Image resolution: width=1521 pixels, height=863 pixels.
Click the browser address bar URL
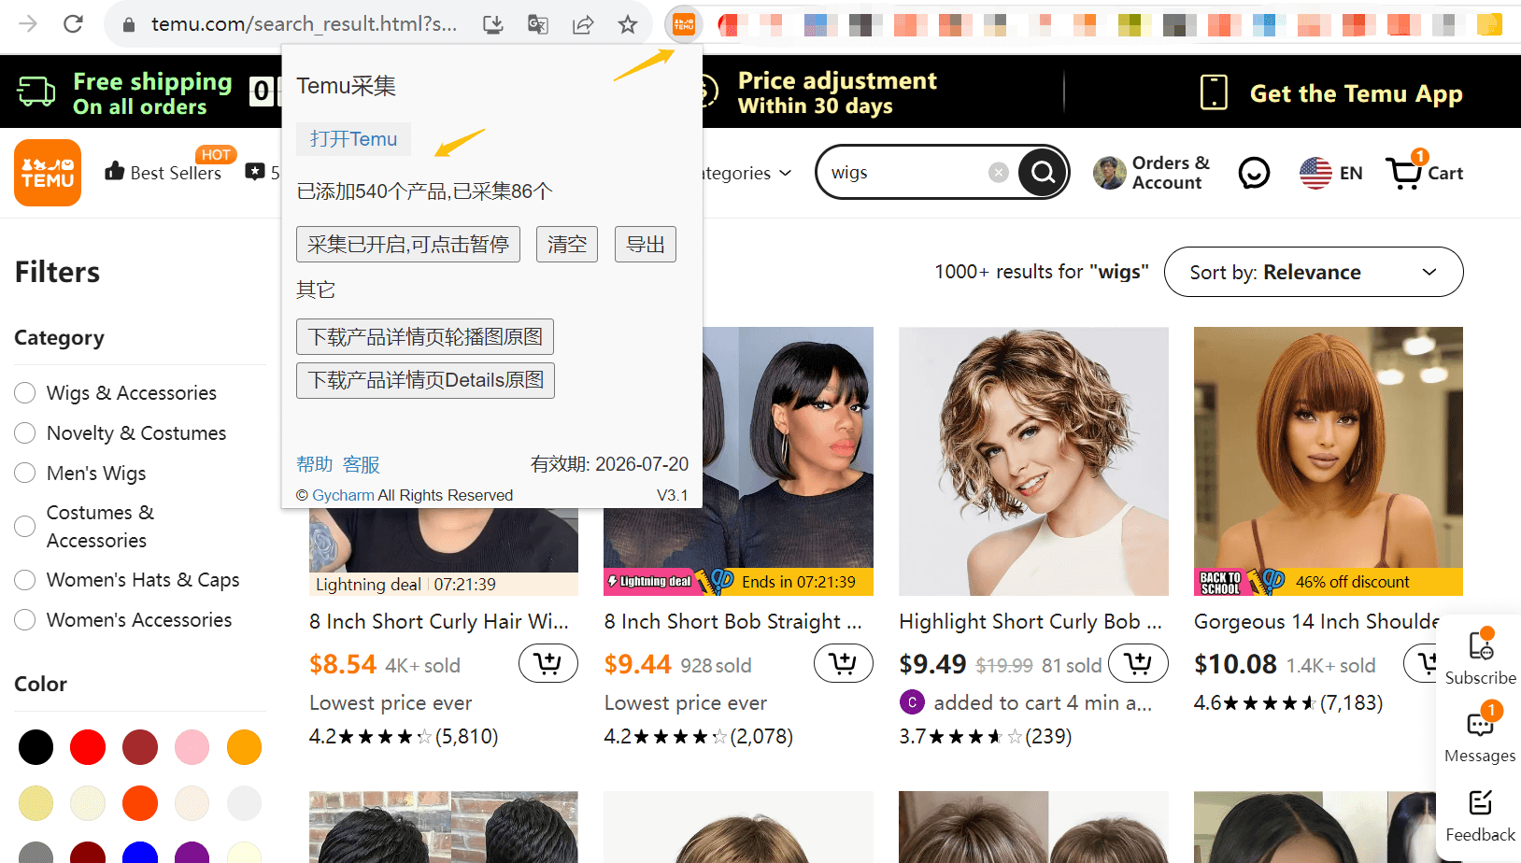(x=305, y=24)
